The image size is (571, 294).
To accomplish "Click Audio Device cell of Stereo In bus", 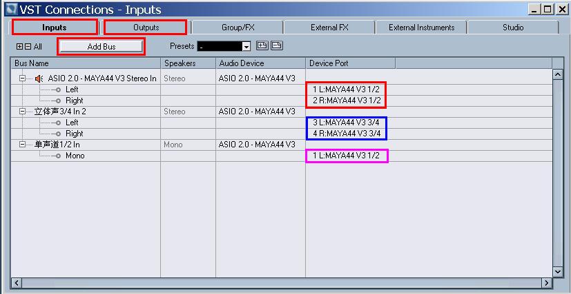I will tap(260, 78).
